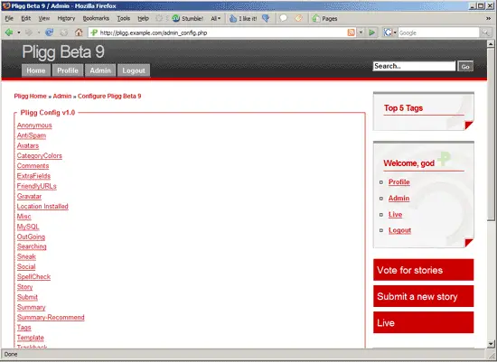Open the MySQL config link
The image size is (497, 362).
tap(28, 227)
